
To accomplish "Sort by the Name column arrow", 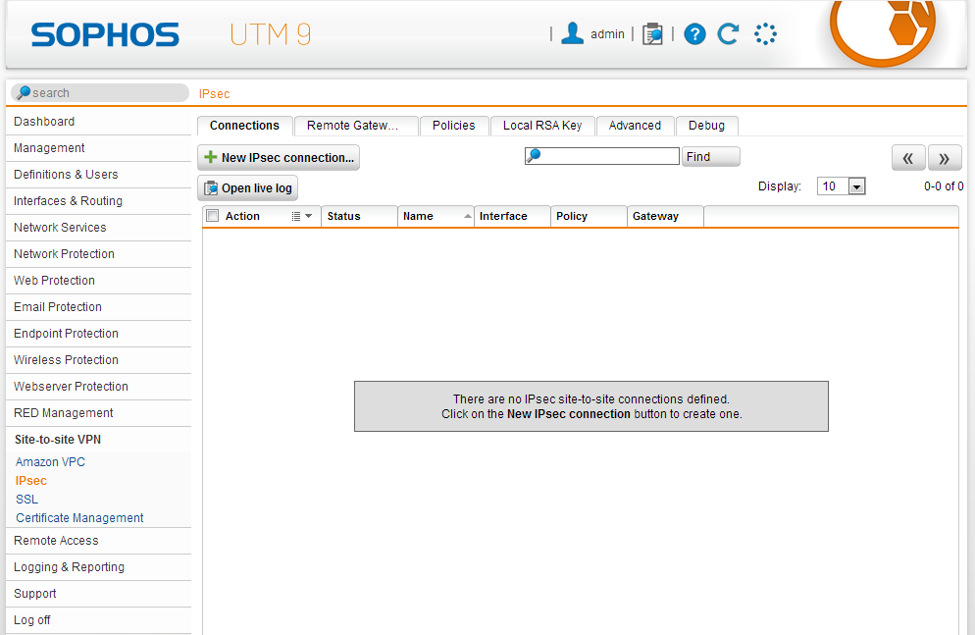I will [x=468, y=216].
